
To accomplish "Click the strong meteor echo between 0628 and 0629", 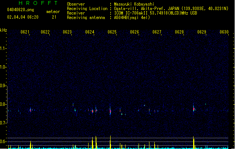I will click(194, 109).
